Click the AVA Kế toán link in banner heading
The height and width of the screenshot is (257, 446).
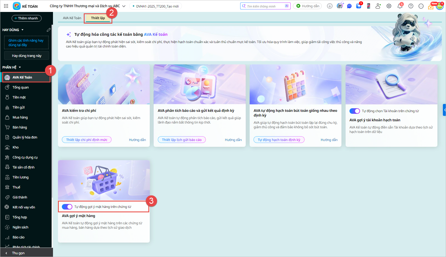[156, 34]
